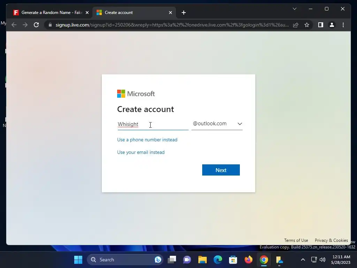Screen dimensions: 357x268
Task: Share this page via address bar icon
Action: coord(296,25)
